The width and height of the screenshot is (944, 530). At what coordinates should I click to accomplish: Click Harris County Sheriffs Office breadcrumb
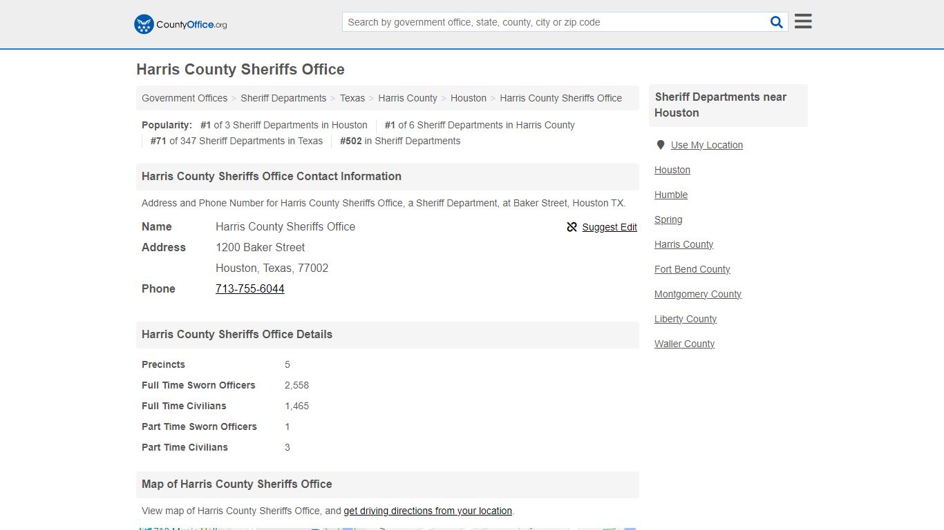coord(560,98)
